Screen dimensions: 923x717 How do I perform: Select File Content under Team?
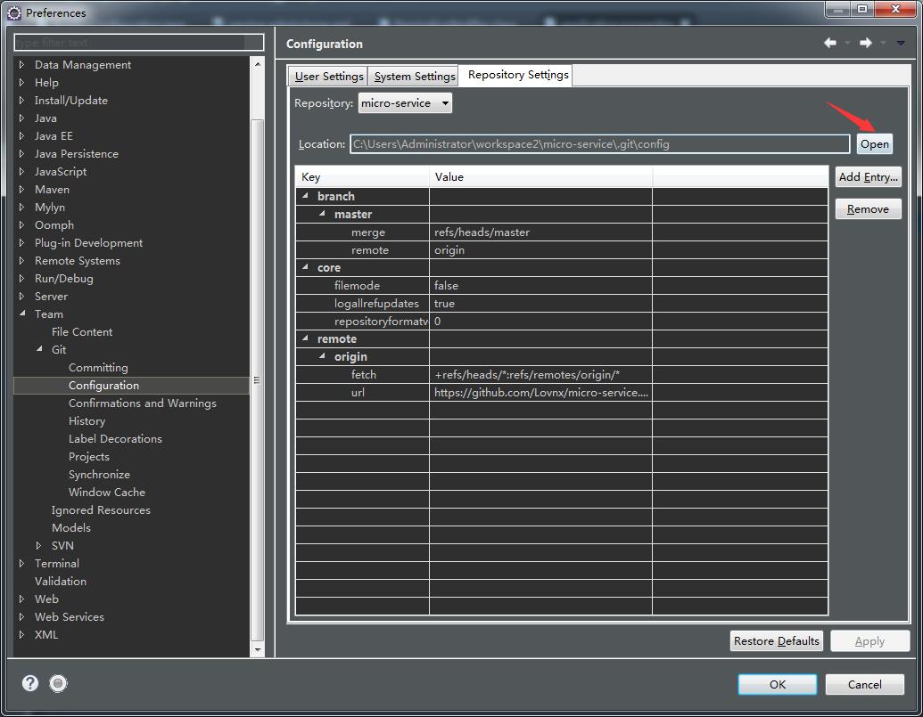point(82,331)
